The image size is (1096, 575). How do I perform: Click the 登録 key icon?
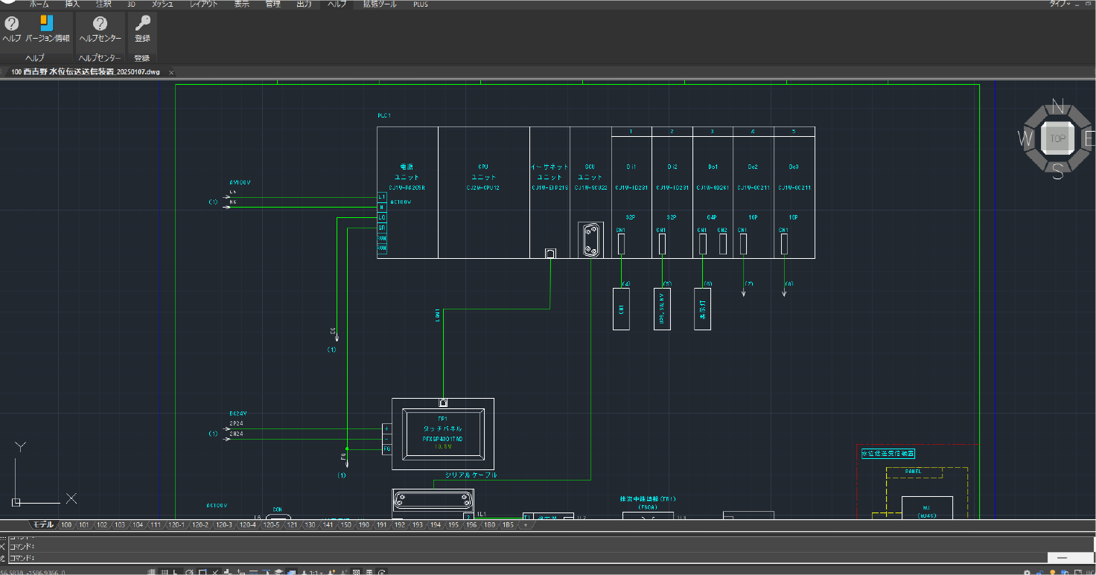pos(142,25)
